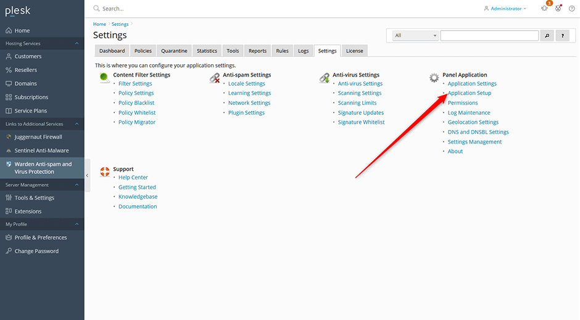The image size is (580, 320).
Task: Open help via question mark circle icon
Action: pos(572,9)
